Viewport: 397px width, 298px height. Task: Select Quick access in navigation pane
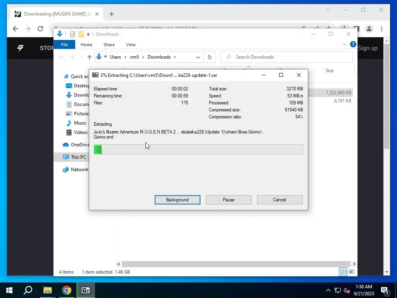77,76
